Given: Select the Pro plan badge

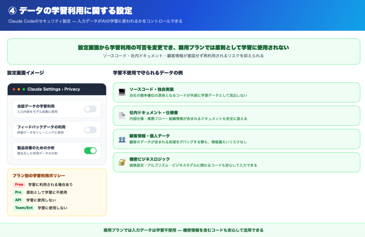Looking at the screenshot, I should pos(18,193).
